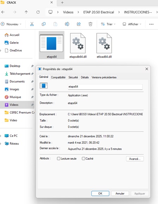158x204 pixels.
Task: Open Galerie in the sidebar
Action: [12, 42]
